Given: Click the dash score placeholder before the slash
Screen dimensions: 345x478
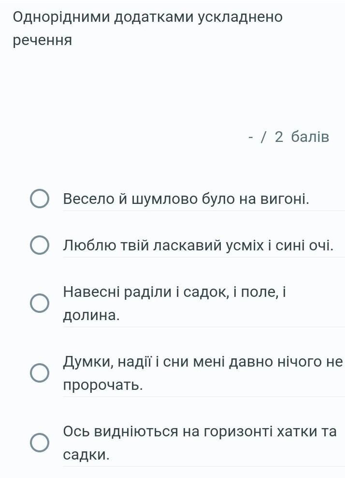Looking at the screenshot, I should click(251, 138).
